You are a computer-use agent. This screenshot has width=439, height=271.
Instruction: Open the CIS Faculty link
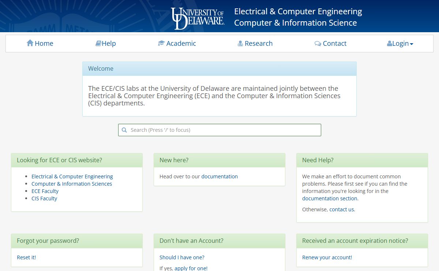(44, 198)
